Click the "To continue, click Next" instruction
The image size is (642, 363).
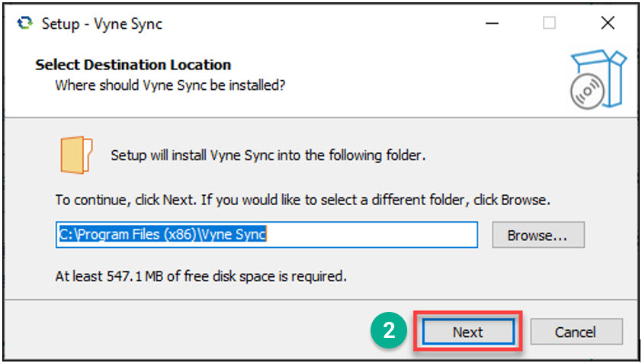[302, 201]
